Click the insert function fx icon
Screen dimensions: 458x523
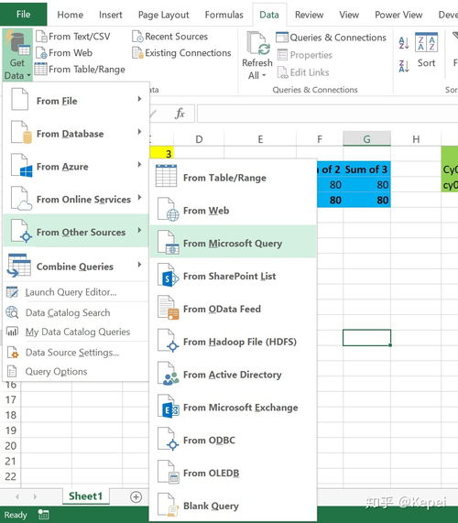pos(180,114)
